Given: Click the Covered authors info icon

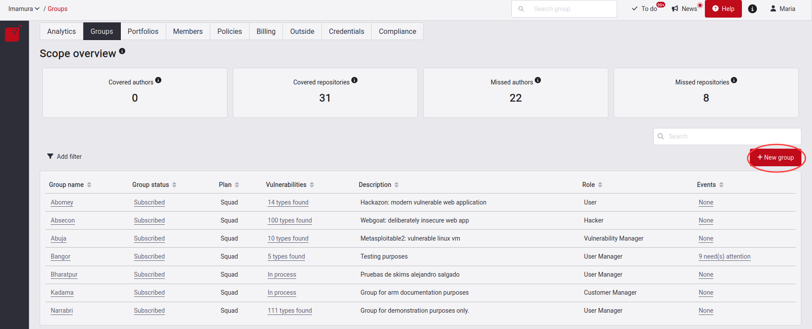Looking at the screenshot, I should point(158,80).
